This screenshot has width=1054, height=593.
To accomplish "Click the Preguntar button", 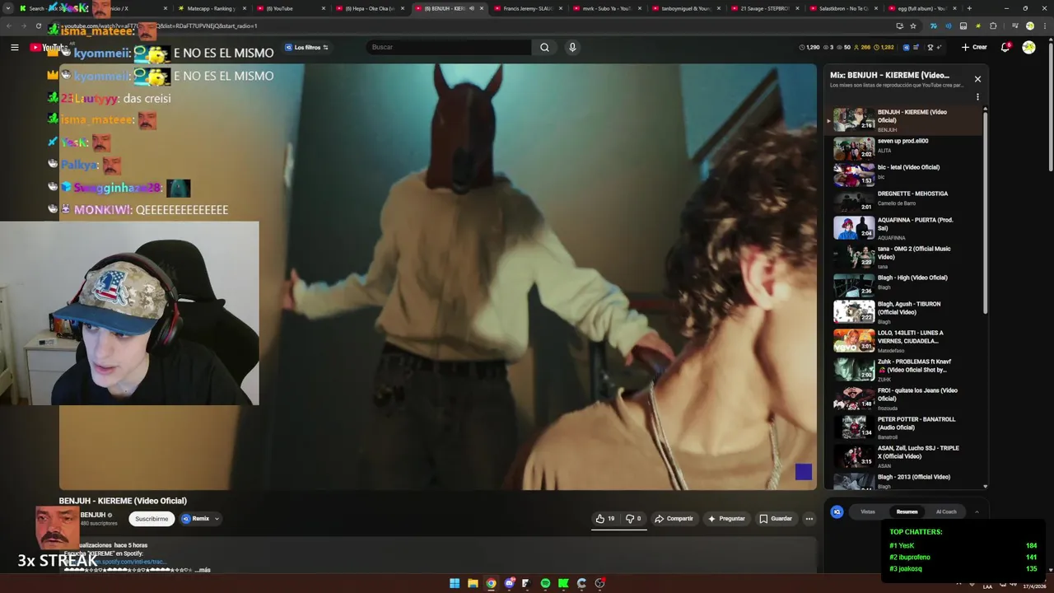I will pyautogui.click(x=726, y=519).
